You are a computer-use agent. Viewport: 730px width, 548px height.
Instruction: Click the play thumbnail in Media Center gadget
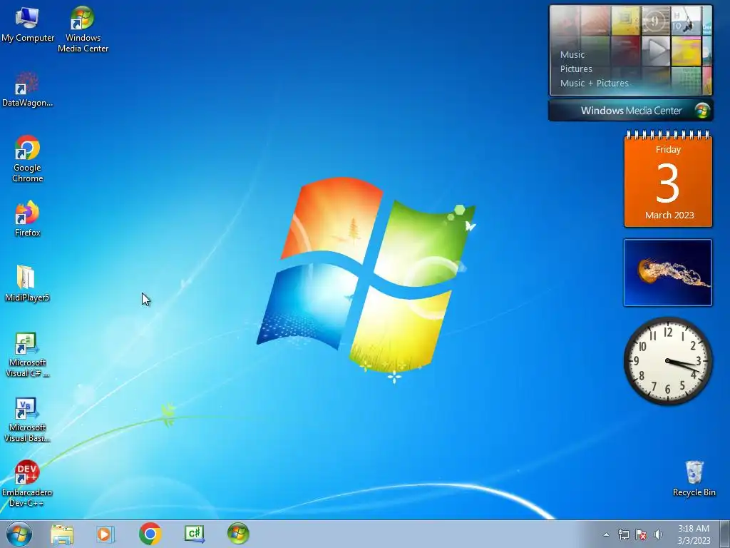point(656,50)
